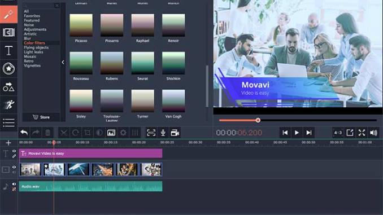Select the Adjustments filter category

tap(35, 29)
